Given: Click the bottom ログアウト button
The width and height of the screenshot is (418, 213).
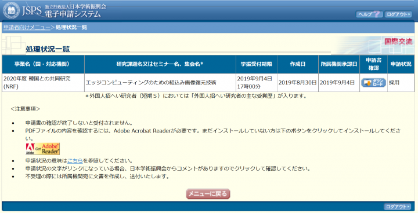Looking at the screenshot, I should [x=398, y=207].
